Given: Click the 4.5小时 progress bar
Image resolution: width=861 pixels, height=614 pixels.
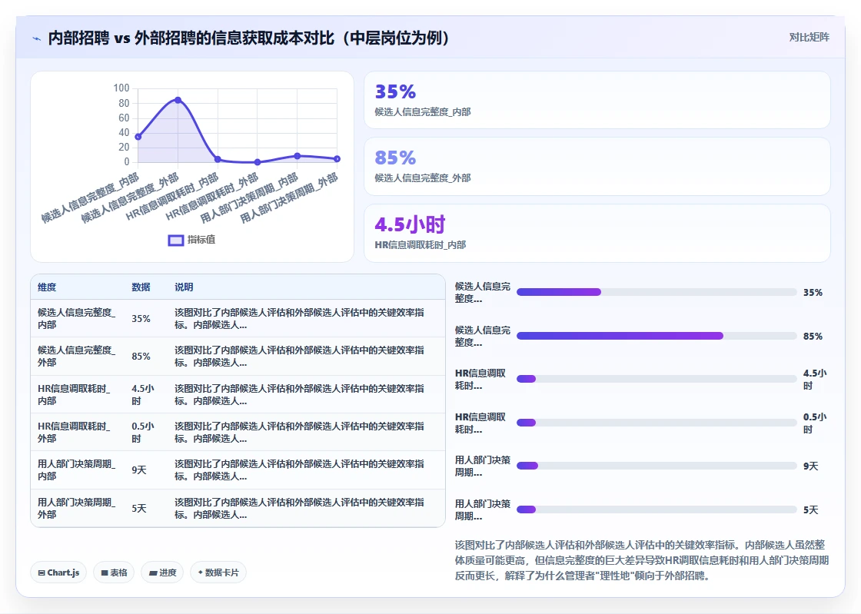Looking at the screenshot, I should click(x=657, y=379).
